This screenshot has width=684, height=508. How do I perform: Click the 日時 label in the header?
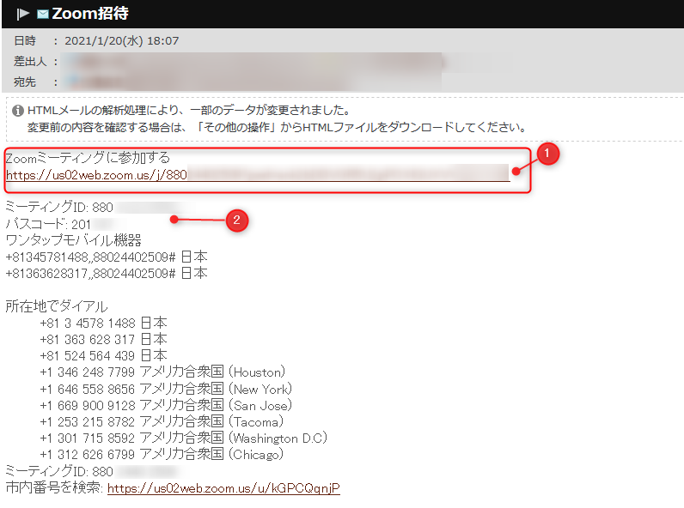[x=25, y=41]
